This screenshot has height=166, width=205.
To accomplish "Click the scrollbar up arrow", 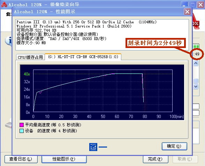I will [x=196, y=63].
